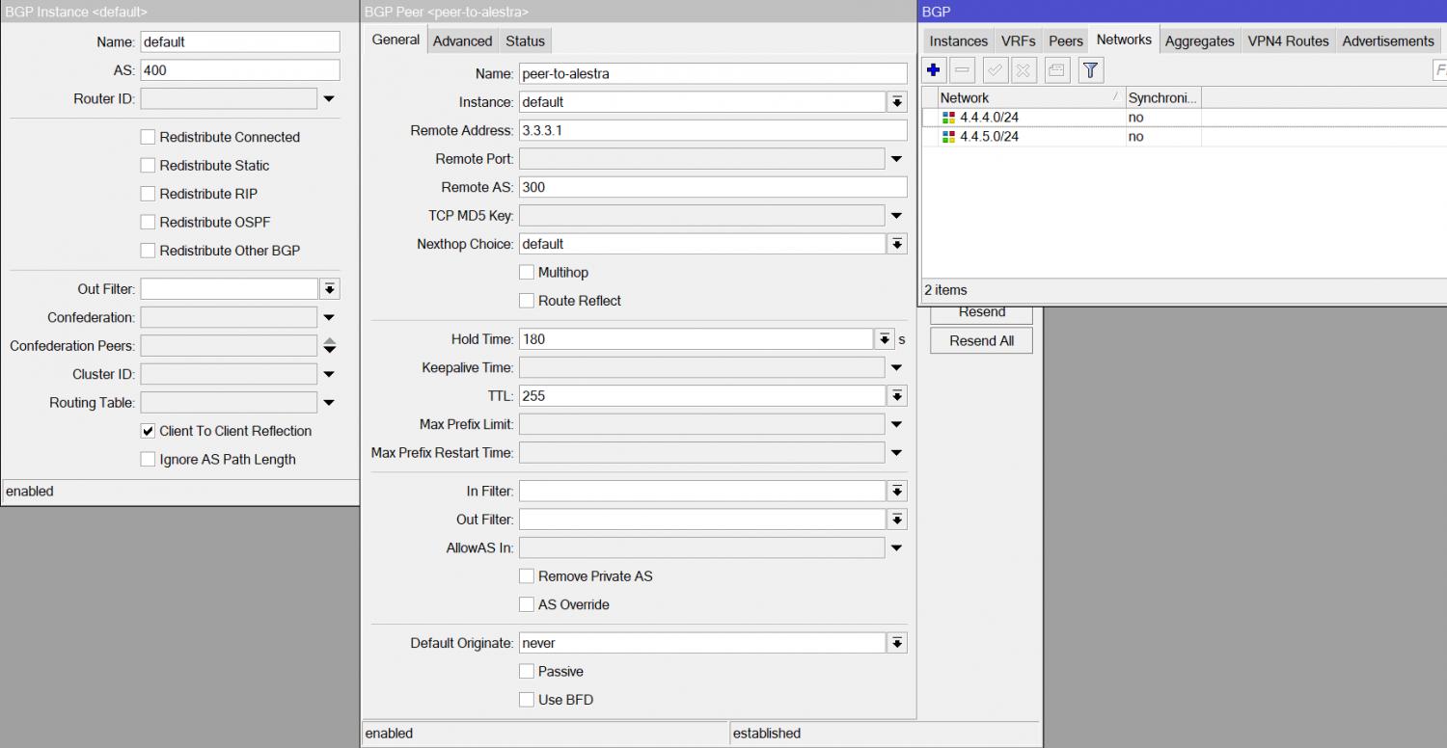Click the blue plus add network button

[933, 70]
